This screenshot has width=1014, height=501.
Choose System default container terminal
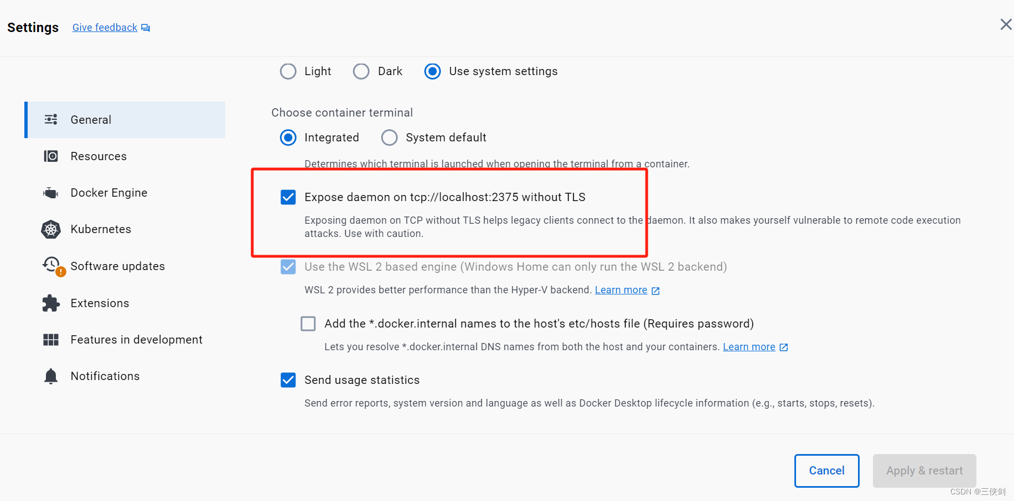[389, 138]
